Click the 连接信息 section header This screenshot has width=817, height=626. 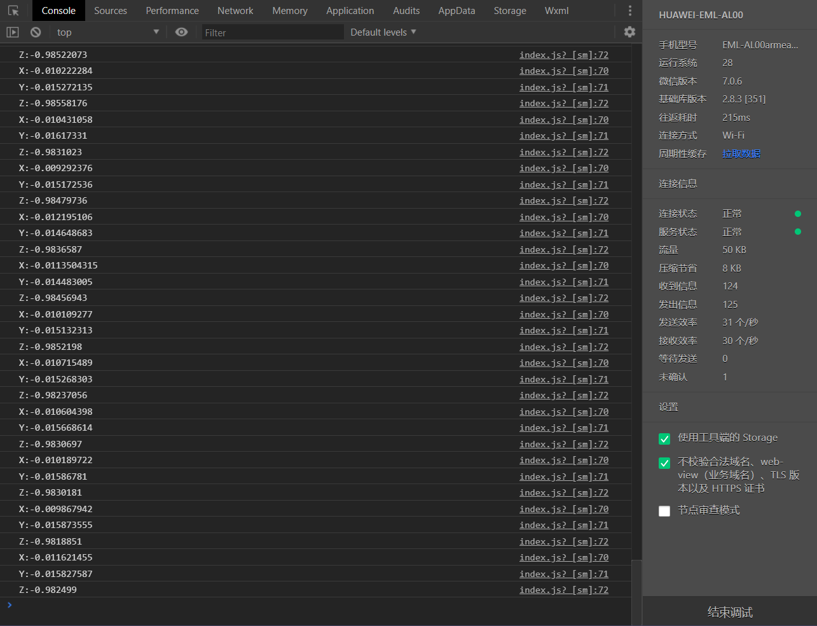[678, 183]
